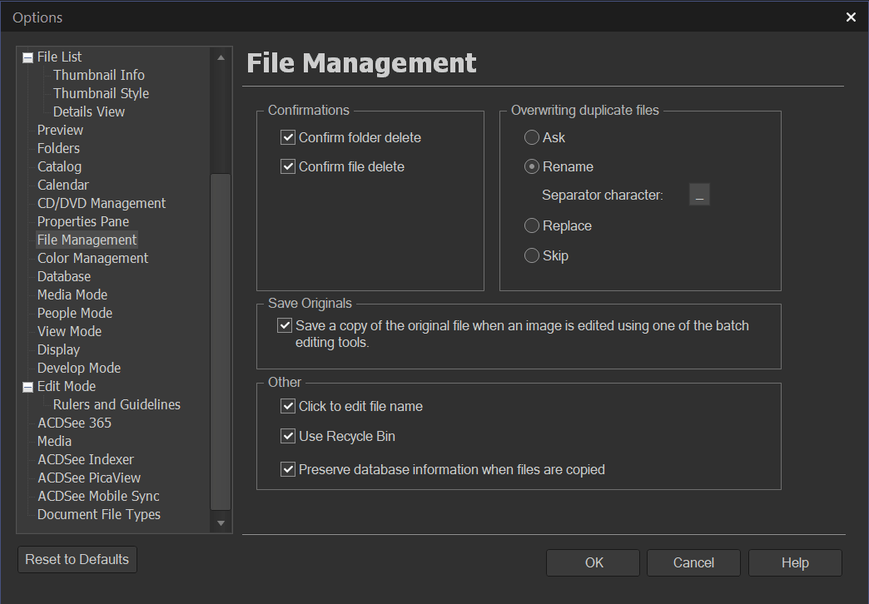This screenshot has width=869, height=604.
Task: Uncheck Confirm folder delete
Action: pos(288,137)
